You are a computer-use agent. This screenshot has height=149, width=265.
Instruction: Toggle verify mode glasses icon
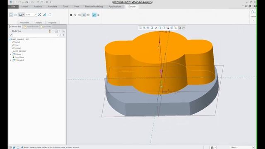[88, 15]
